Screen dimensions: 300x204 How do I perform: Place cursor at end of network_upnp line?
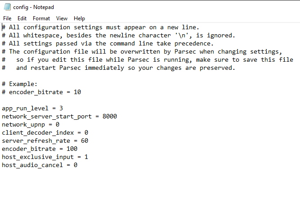point(59,124)
